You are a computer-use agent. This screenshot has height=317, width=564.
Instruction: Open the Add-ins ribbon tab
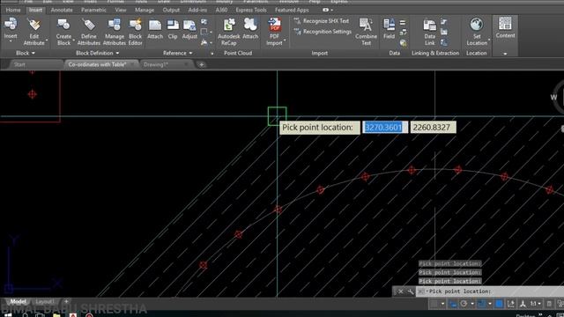(197, 10)
